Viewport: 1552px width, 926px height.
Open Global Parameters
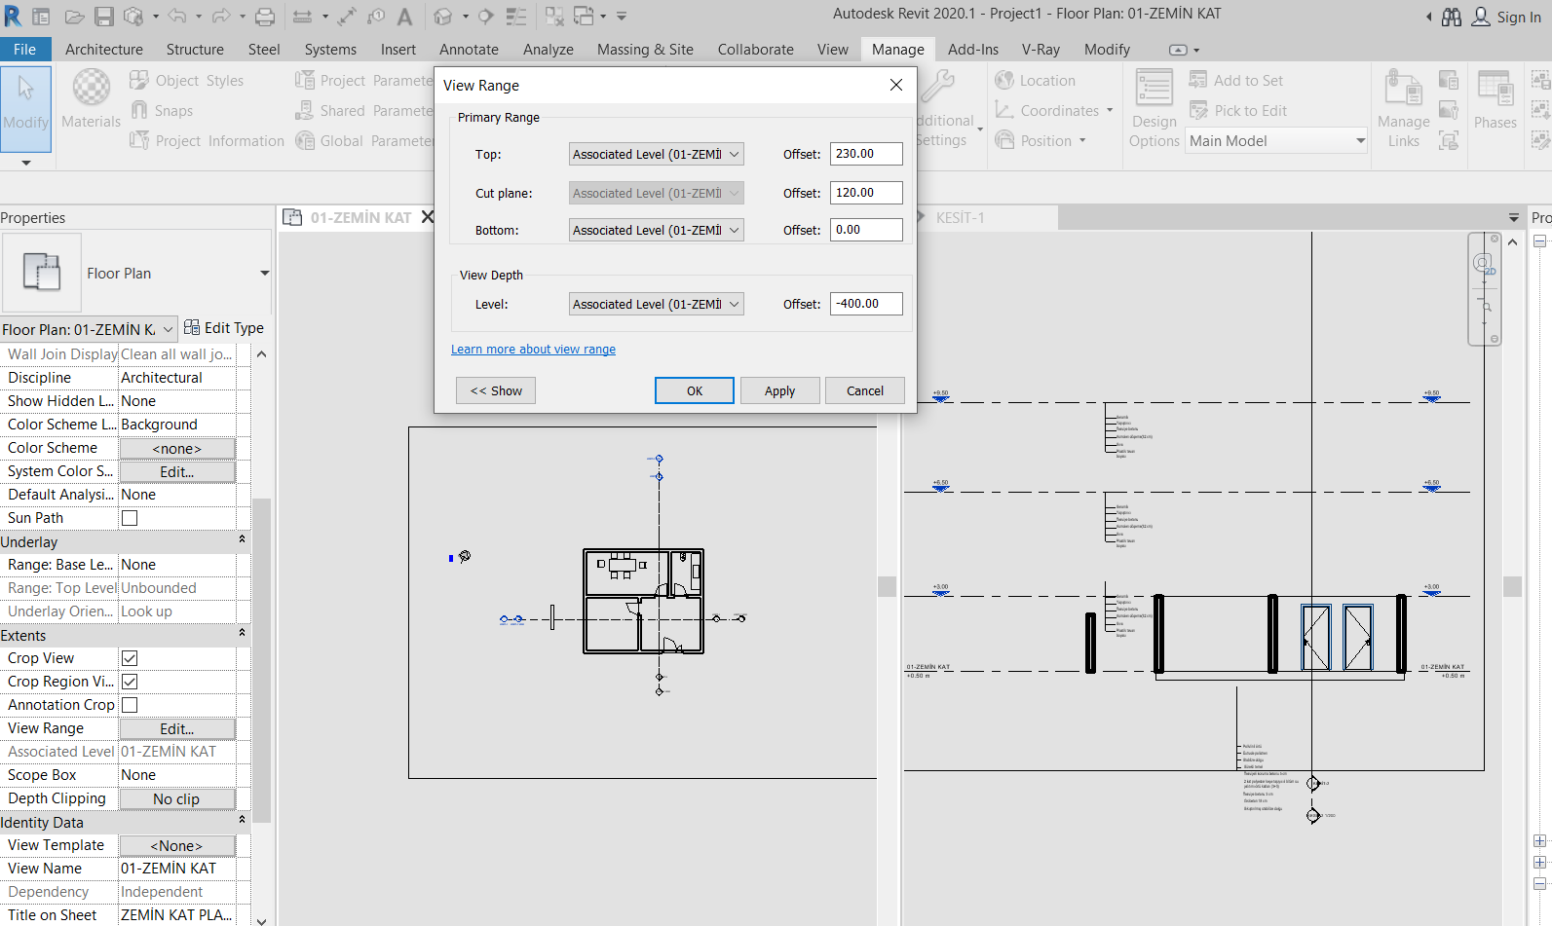tap(363, 141)
